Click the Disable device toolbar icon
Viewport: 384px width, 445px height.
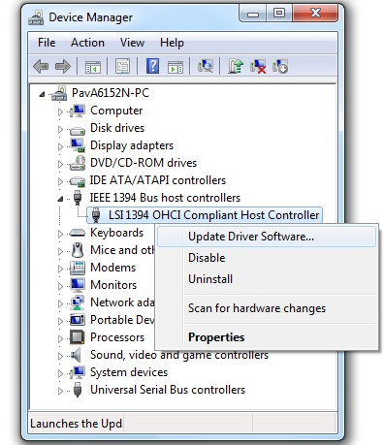click(280, 66)
